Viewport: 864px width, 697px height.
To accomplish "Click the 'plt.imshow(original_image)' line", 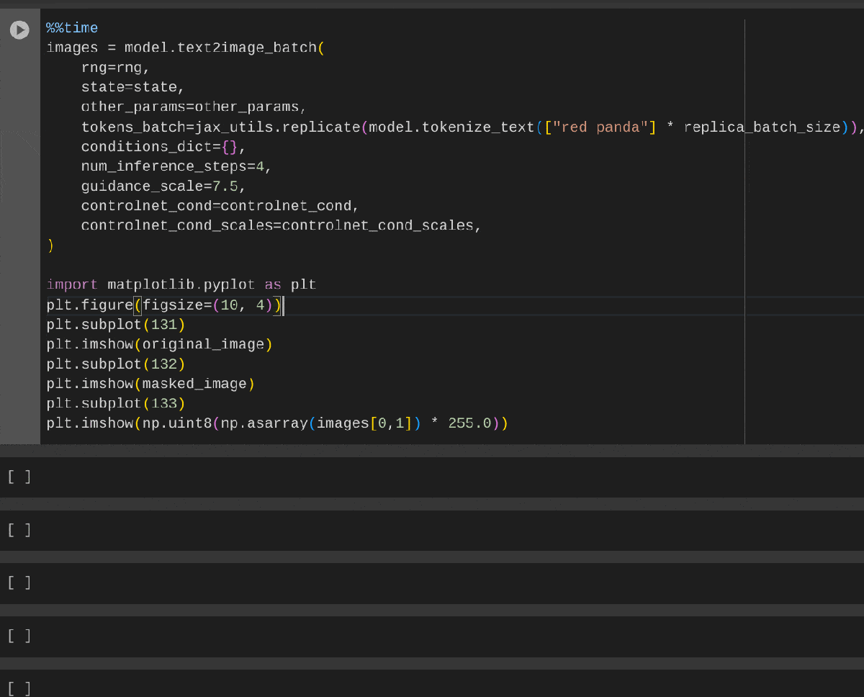I will pyautogui.click(x=159, y=344).
